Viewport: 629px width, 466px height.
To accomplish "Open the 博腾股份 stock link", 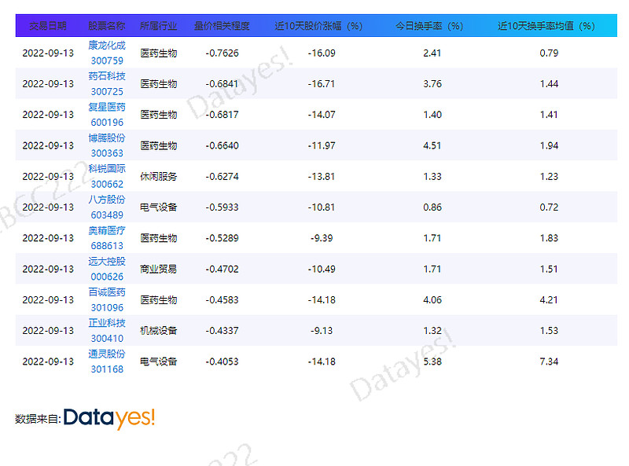I will coord(107,138).
